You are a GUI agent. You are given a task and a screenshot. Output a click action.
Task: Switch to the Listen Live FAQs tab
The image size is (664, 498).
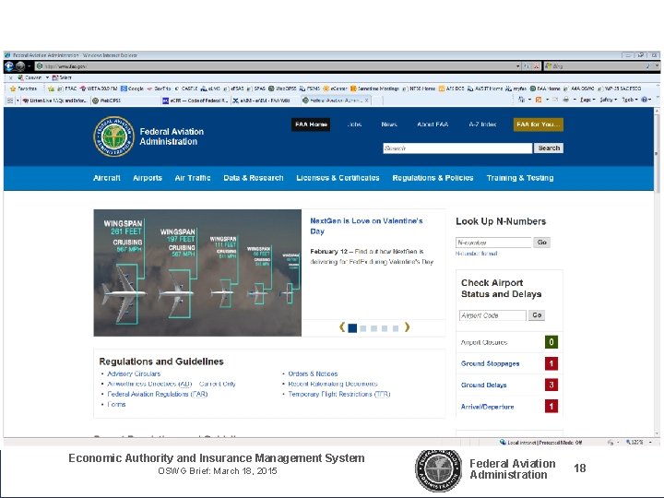click(x=55, y=101)
